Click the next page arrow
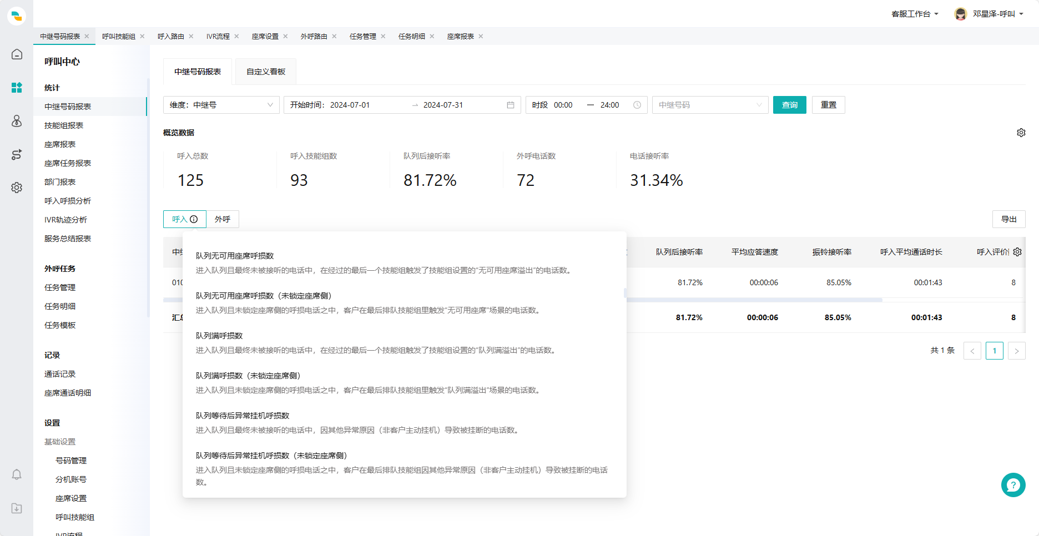1039x536 pixels. coord(1017,351)
